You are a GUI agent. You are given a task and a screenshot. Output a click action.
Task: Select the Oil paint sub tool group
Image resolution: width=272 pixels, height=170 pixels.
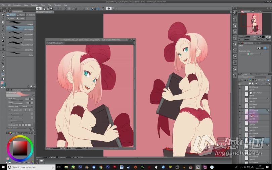pos(11,15)
